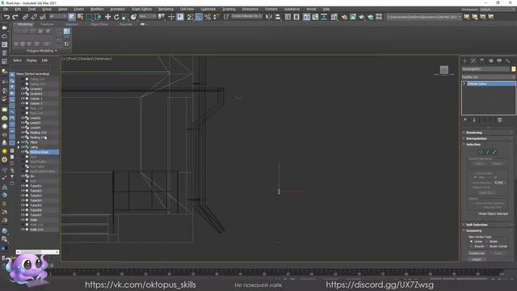Select the Bezier vertex type radio
Screen dimensions: 517x291
487,242
